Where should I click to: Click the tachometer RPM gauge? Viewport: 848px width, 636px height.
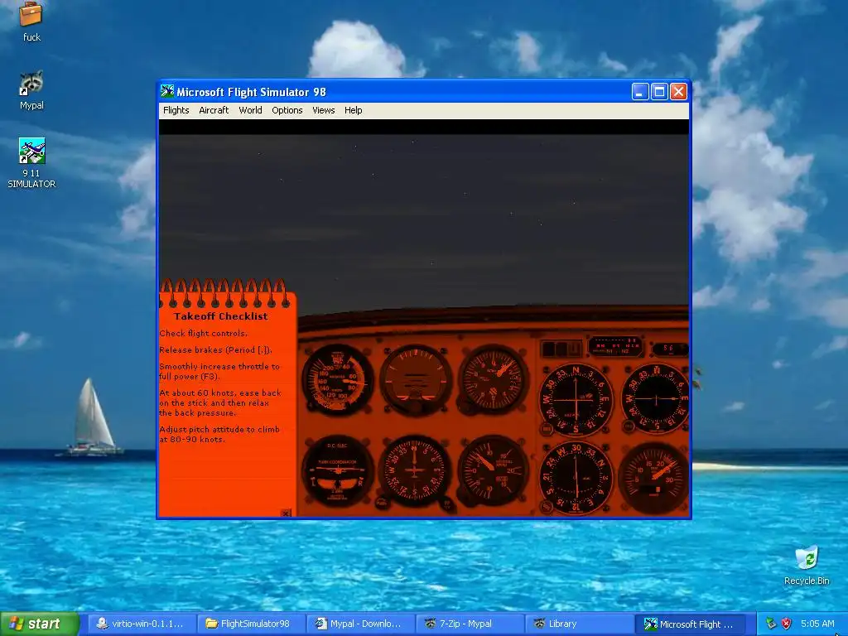click(x=654, y=478)
